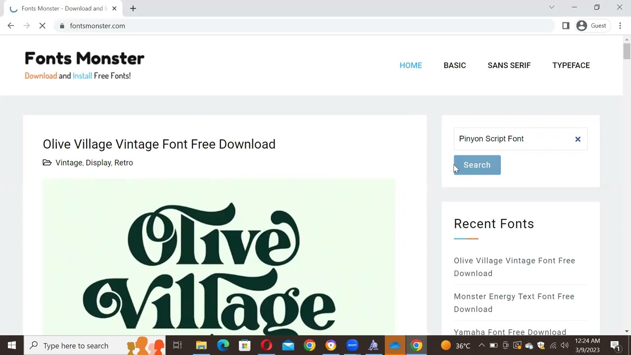Click the blue Search button
This screenshot has width=631, height=355.
pyautogui.click(x=477, y=165)
